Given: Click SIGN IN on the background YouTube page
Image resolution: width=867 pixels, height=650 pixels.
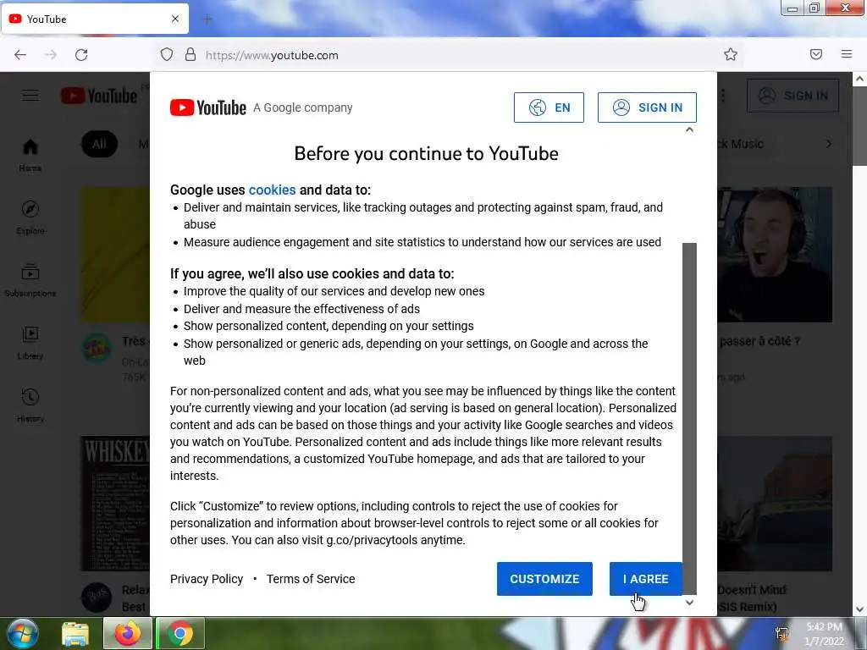Looking at the screenshot, I should click(x=792, y=96).
